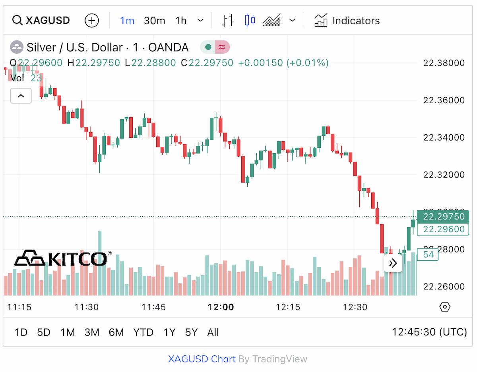477x372 pixels.
Task: Collapse the indicator legend with caret button
Action: [x=21, y=96]
